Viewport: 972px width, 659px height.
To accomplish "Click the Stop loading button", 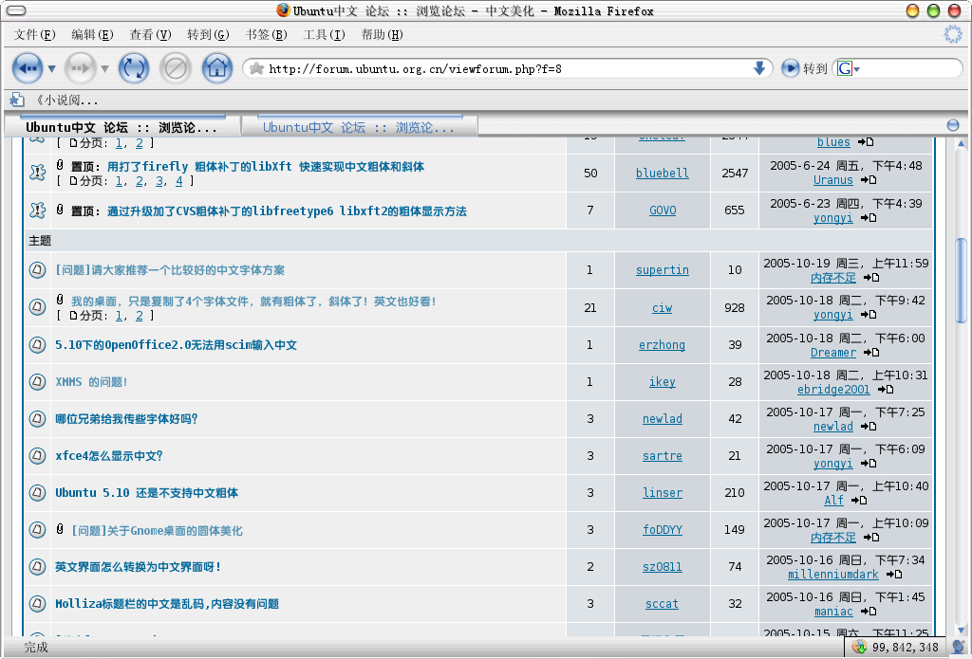I will click(x=176, y=68).
